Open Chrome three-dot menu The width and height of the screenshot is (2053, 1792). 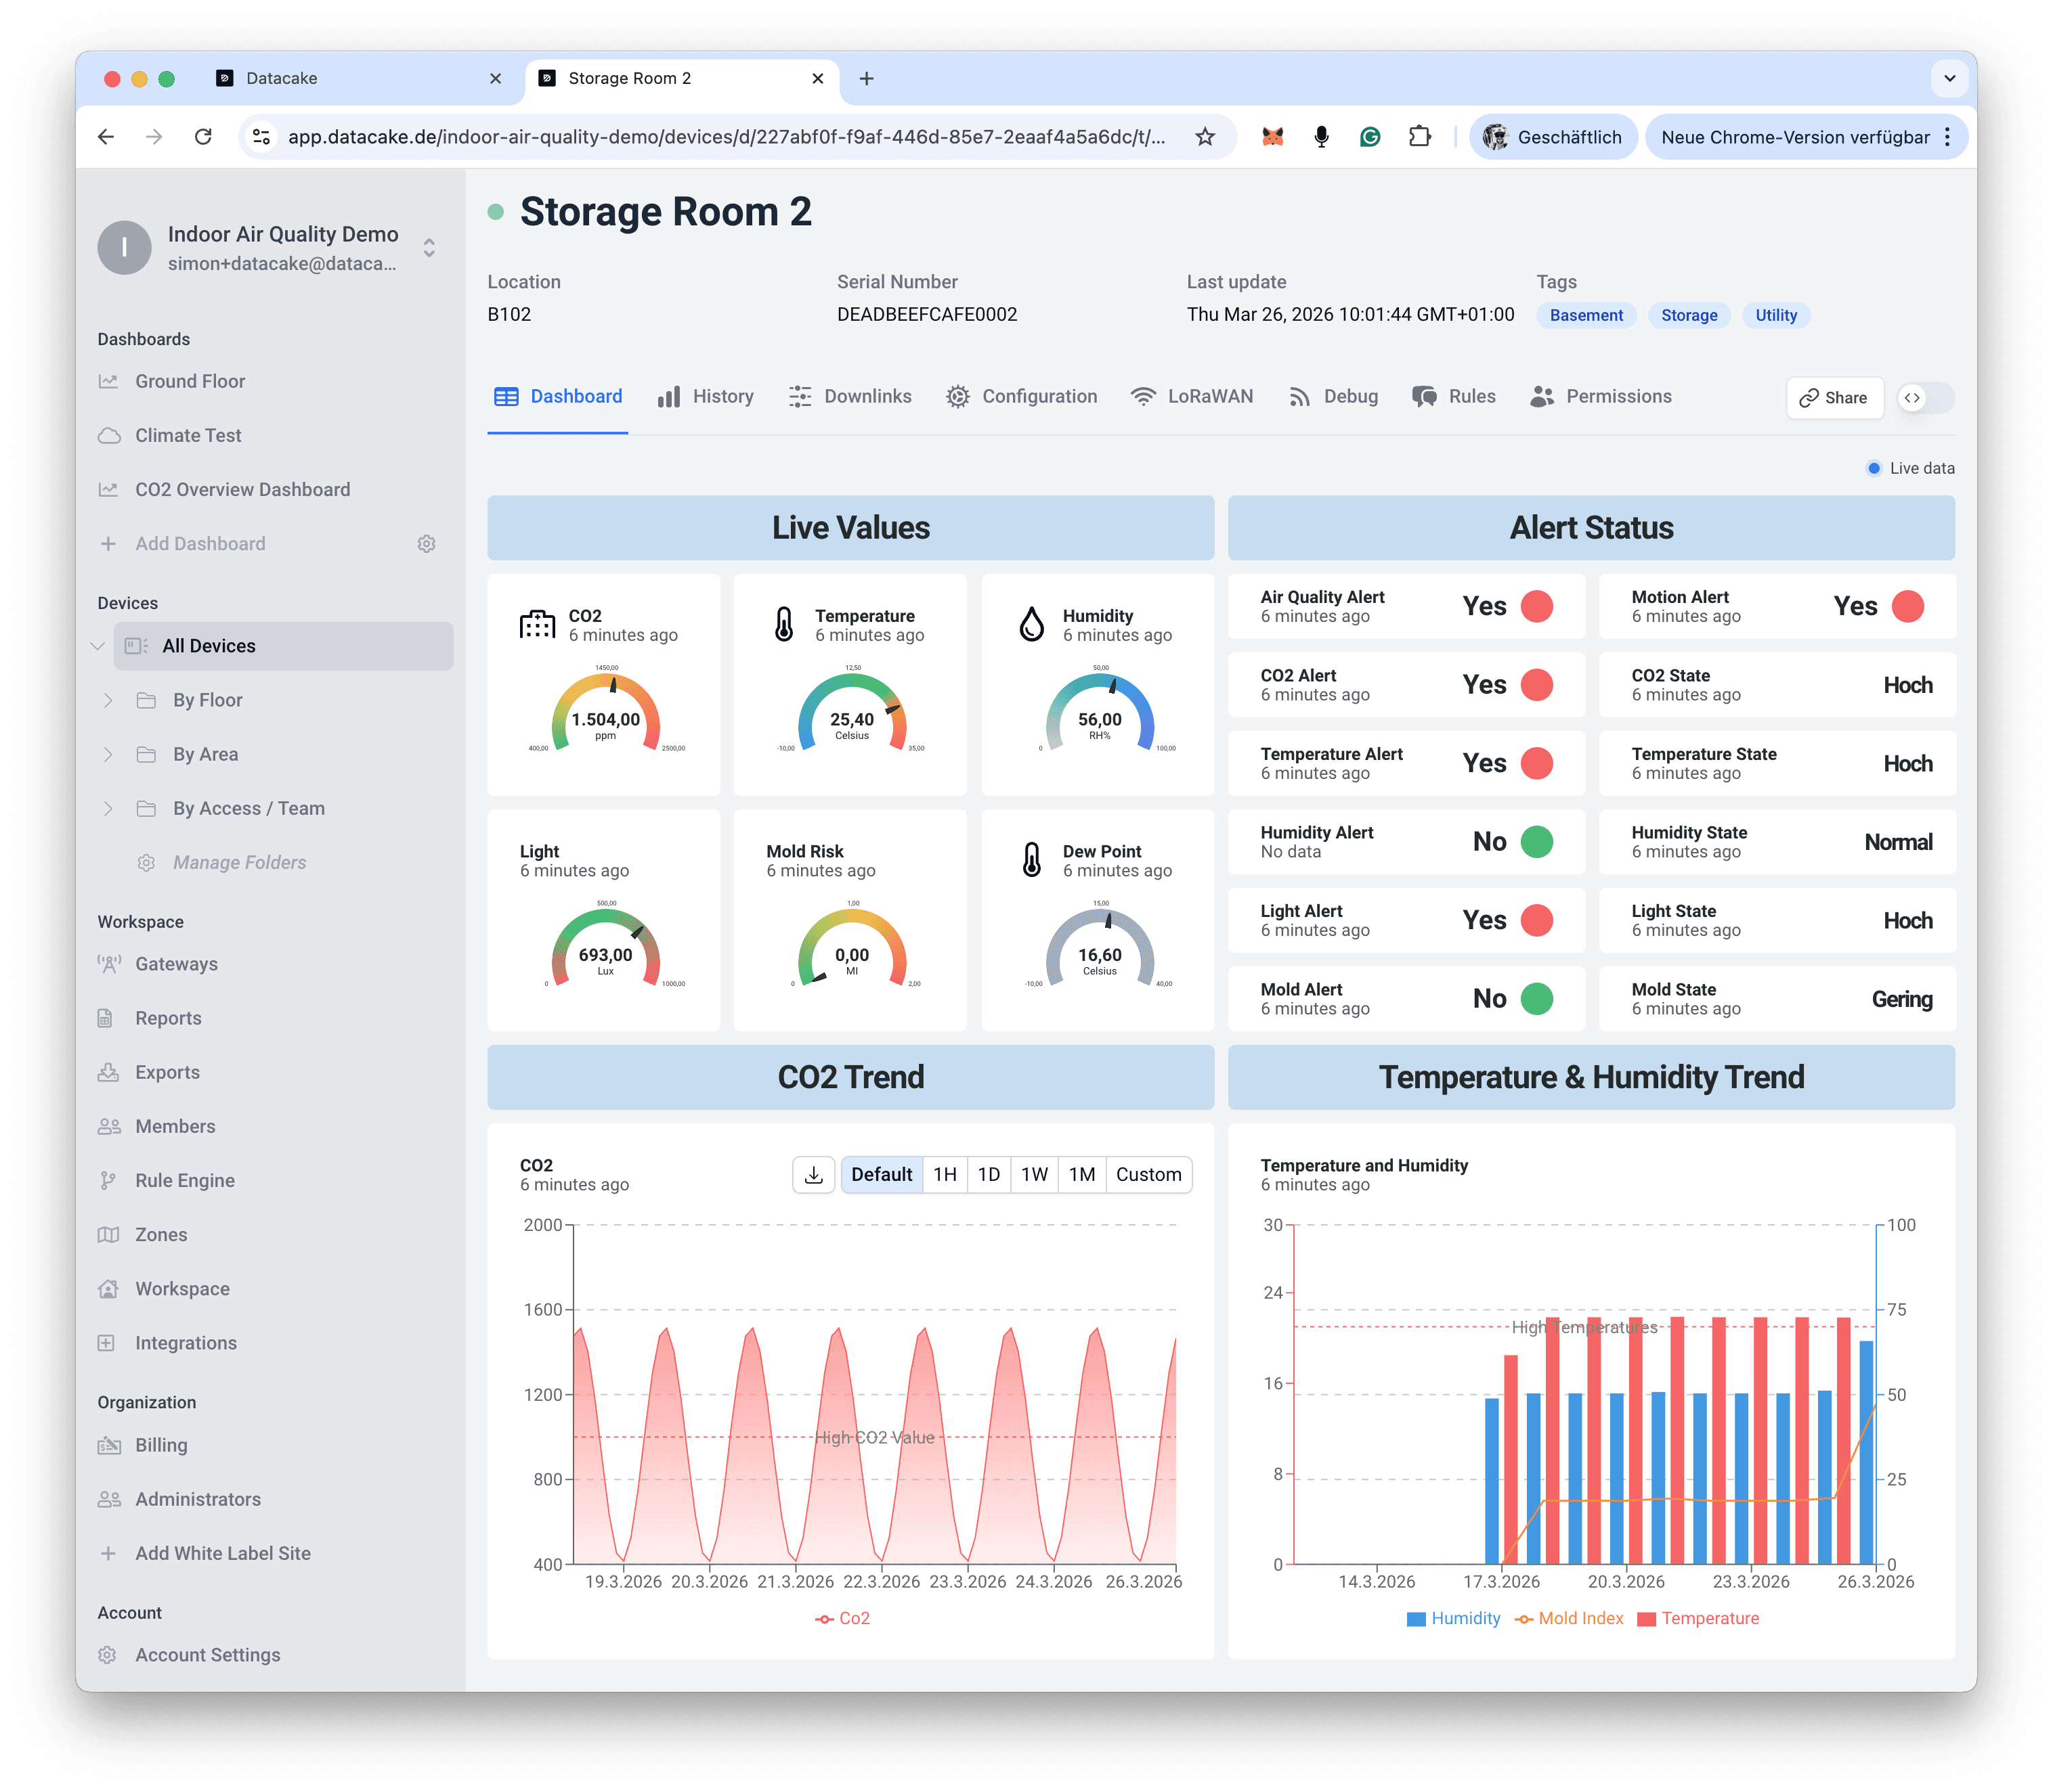coord(1947,137)
